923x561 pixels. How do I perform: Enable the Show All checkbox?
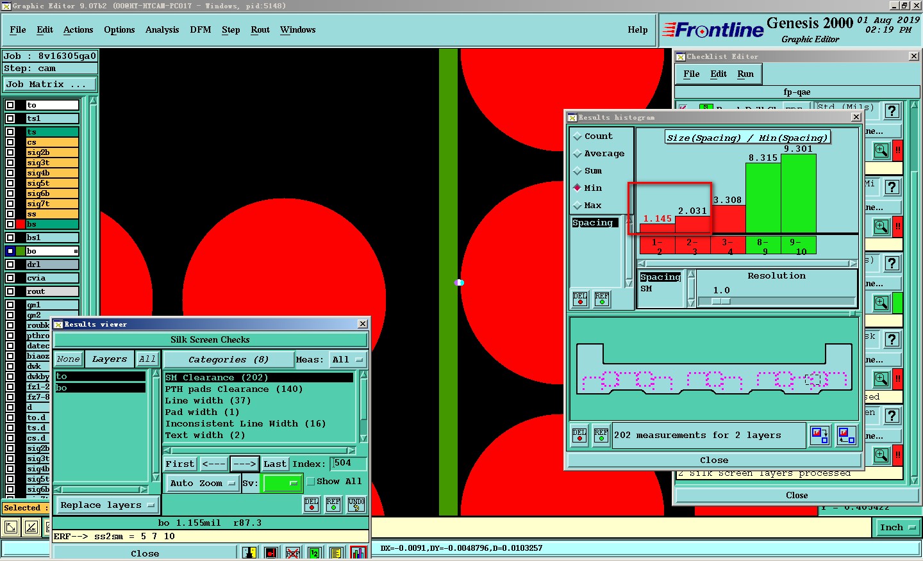click(x=311, y=482)
